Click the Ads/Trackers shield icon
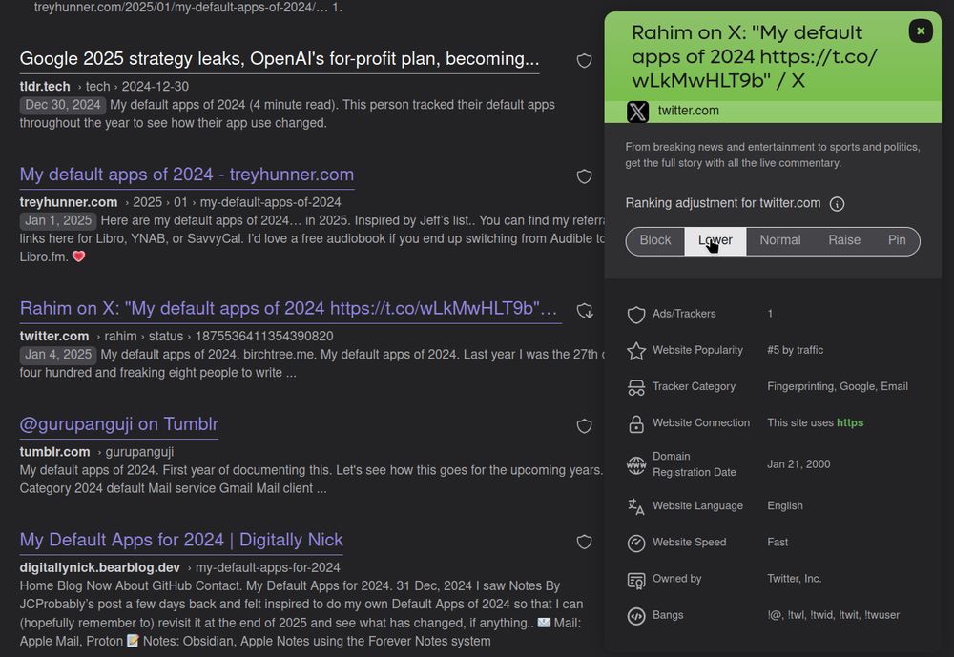 click(635, 315)
